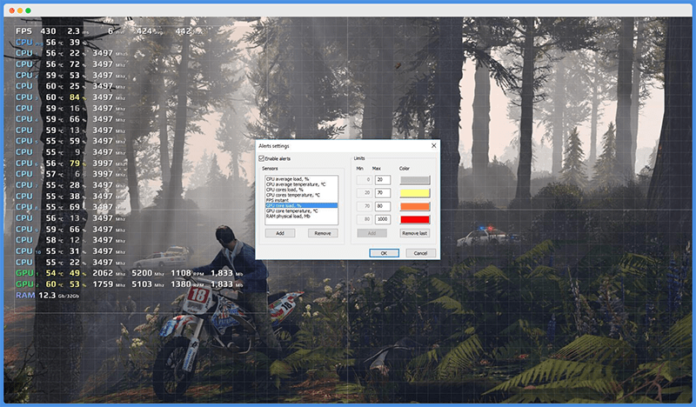Viewport: 696px width, 407px height.
Task: Open the gray limit color swatch
Action: click(x=415, y=180)
